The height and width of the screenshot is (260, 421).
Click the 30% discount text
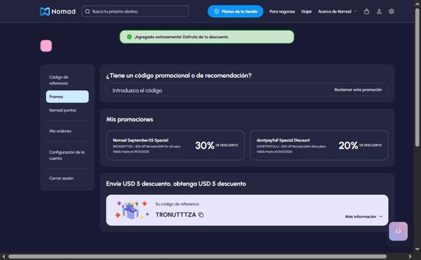click(205, 145)
